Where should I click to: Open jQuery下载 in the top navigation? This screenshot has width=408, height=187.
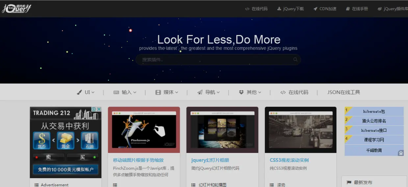coord(293,9)
